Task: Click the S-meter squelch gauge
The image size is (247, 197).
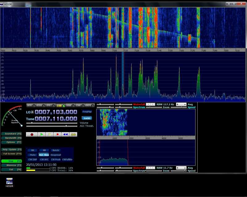Action: (12, 117)
